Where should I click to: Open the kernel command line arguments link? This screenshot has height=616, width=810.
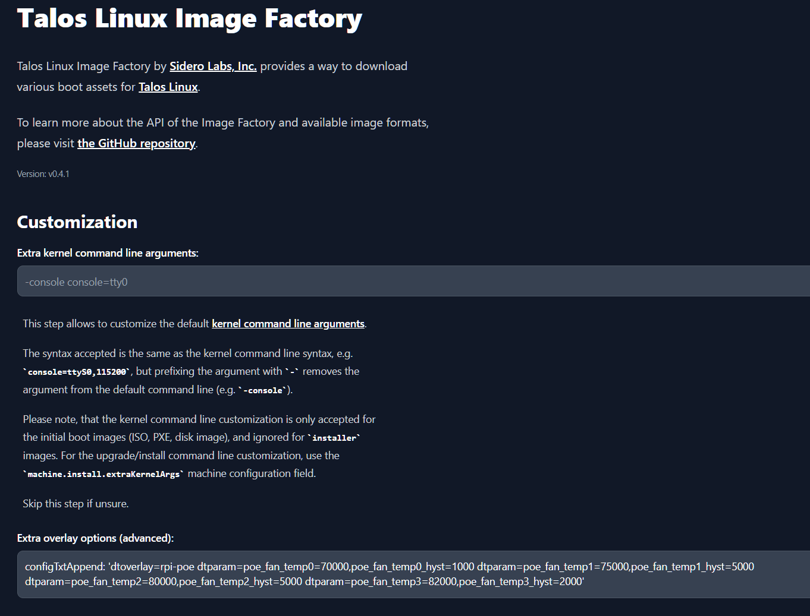point(288,323)
